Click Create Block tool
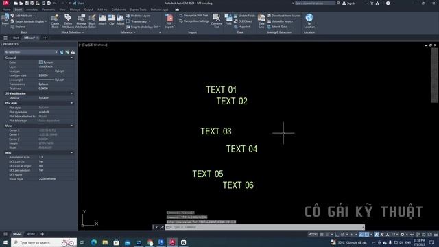This screenshot has height=247, width=439. pyautogui.click(x=55, y=21)
